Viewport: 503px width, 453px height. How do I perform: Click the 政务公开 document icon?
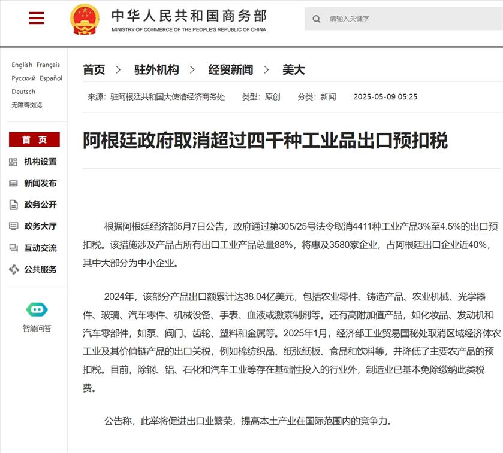click(x=14, y=205)
